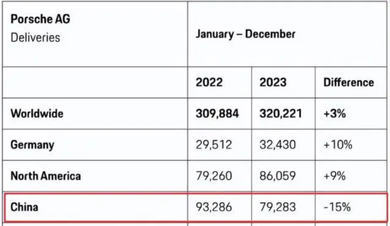Image resolution: width=390 pixels, height=226 pixels.
Task: Select Germany 2022 value 29,512
Action: [x=214, y=145]
